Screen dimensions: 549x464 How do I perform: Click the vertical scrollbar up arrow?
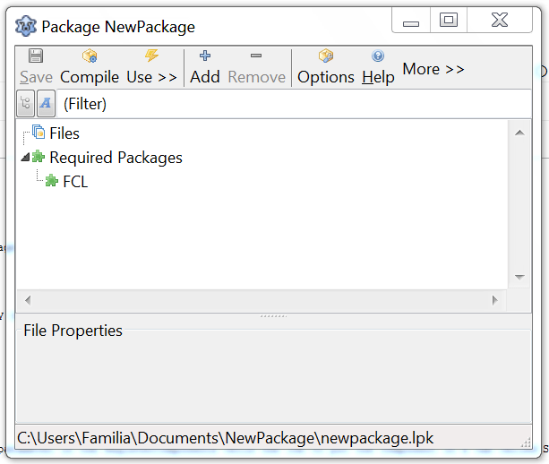click(519, 133)
